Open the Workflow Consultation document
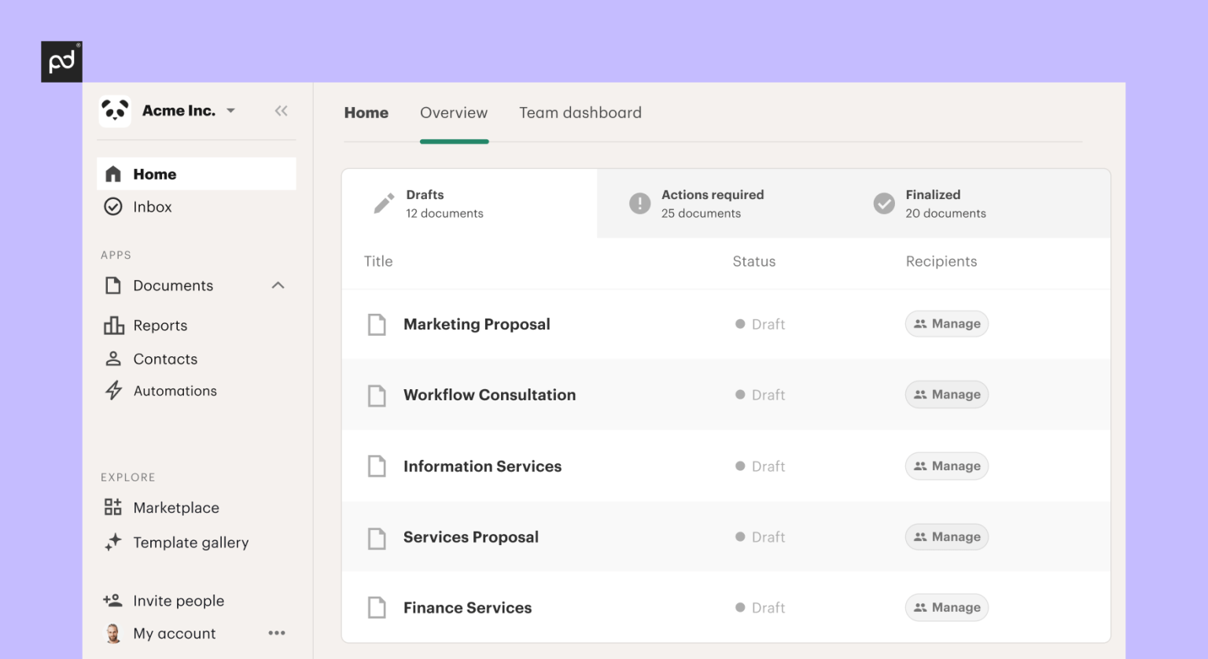This screenshot has width=1208, height=659. pos(489,395)
